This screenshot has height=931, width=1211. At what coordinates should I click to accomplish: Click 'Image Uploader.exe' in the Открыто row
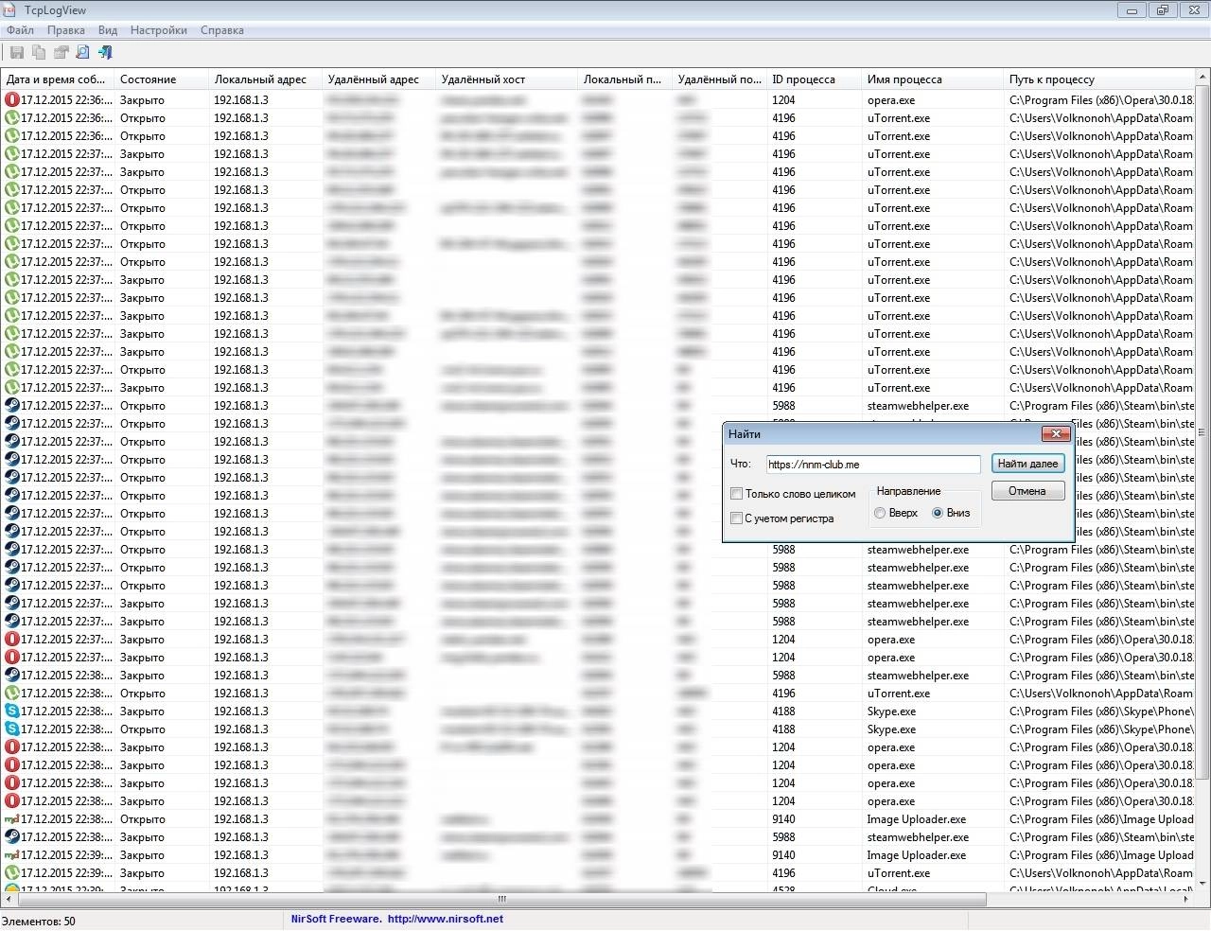point(916,819)
